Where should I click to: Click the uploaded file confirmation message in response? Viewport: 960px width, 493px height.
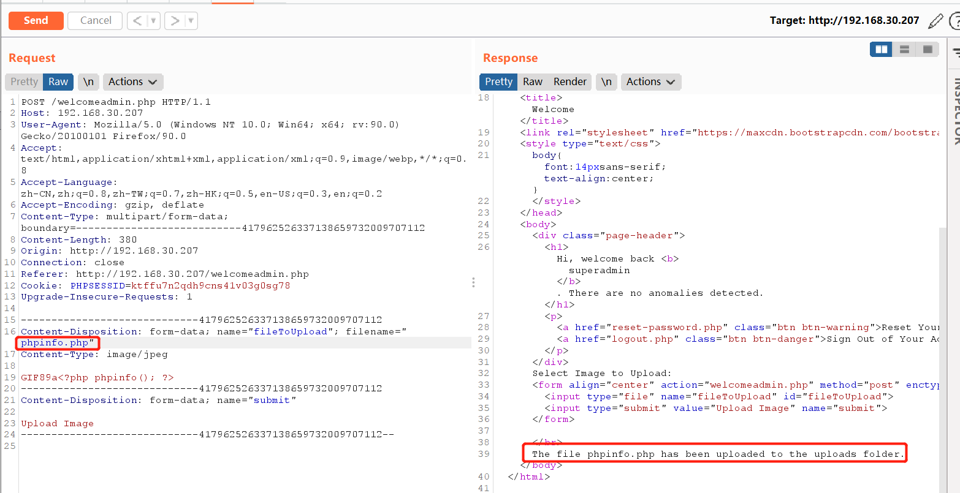(x=718, y=454)
